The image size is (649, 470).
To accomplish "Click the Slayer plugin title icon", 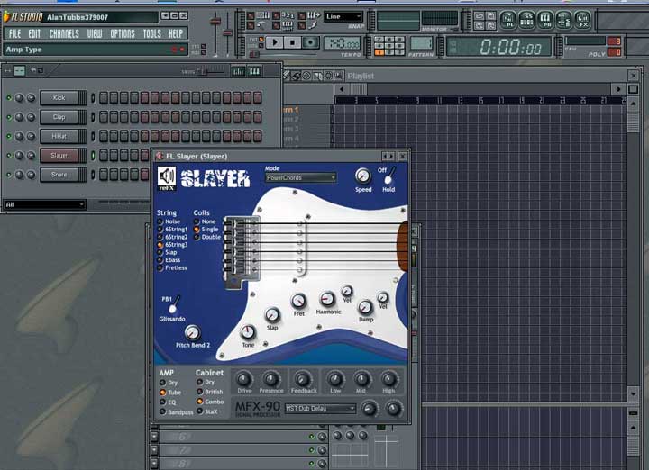I will coord(160,157).
